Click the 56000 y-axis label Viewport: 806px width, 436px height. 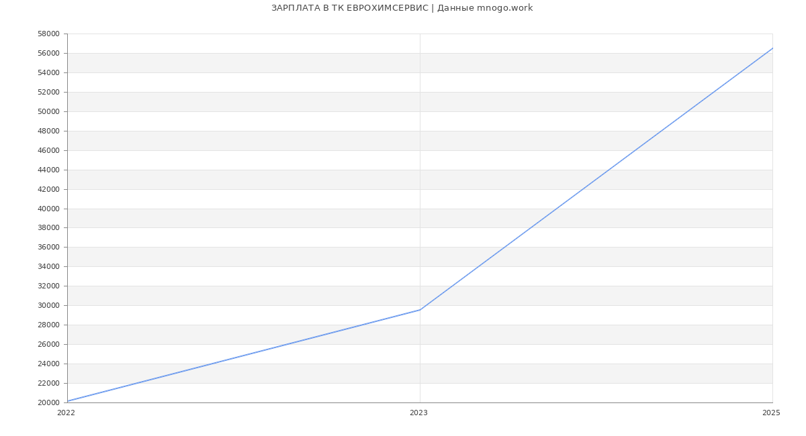(x=48, y=54)
